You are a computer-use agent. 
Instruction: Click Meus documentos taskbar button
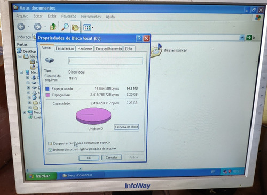tap(82, 175)
